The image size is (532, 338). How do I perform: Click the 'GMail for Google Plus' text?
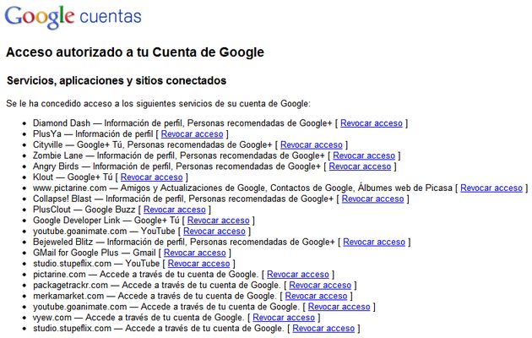coord(76,253)
